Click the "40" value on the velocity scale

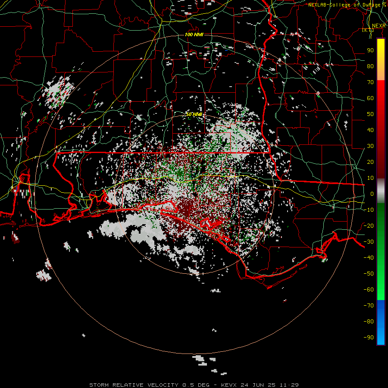point(370,130)
